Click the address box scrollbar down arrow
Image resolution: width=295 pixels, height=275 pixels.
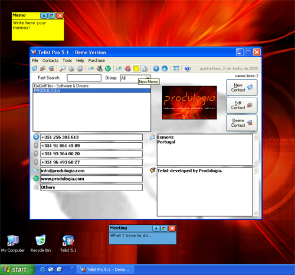point(255,162)
